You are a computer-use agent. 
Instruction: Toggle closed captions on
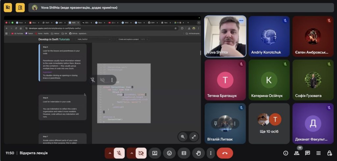(184, 153)
